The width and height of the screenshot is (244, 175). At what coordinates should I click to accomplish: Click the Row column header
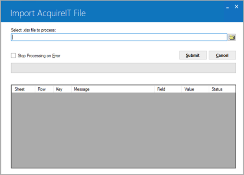(44, 89)
